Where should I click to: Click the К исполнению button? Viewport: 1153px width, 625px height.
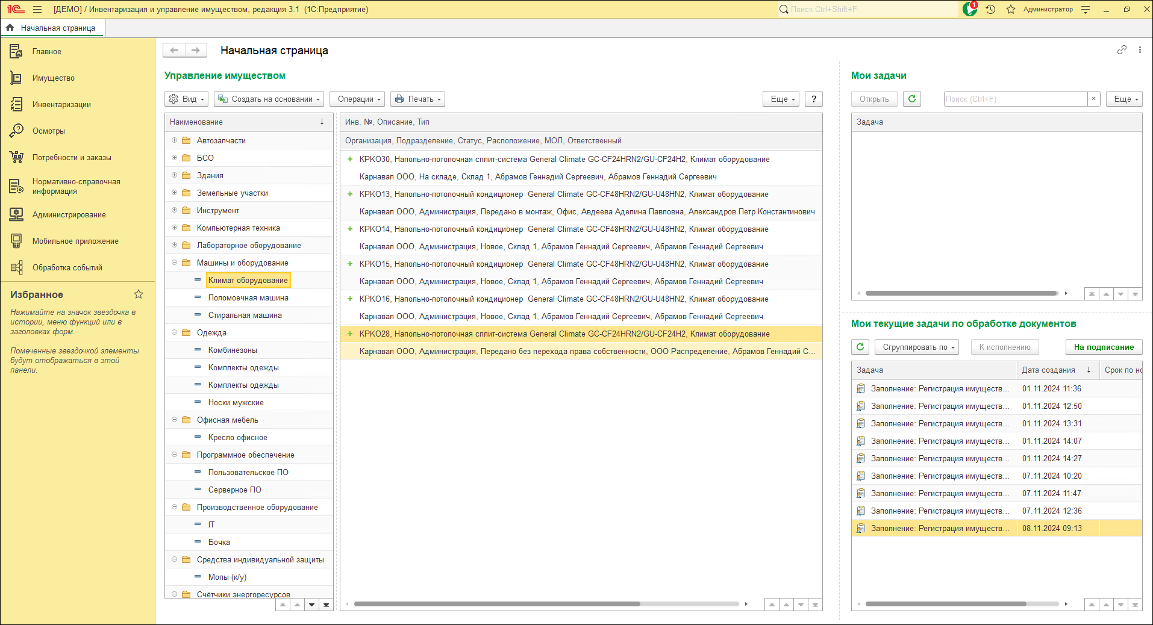(x=1005, y=347)
